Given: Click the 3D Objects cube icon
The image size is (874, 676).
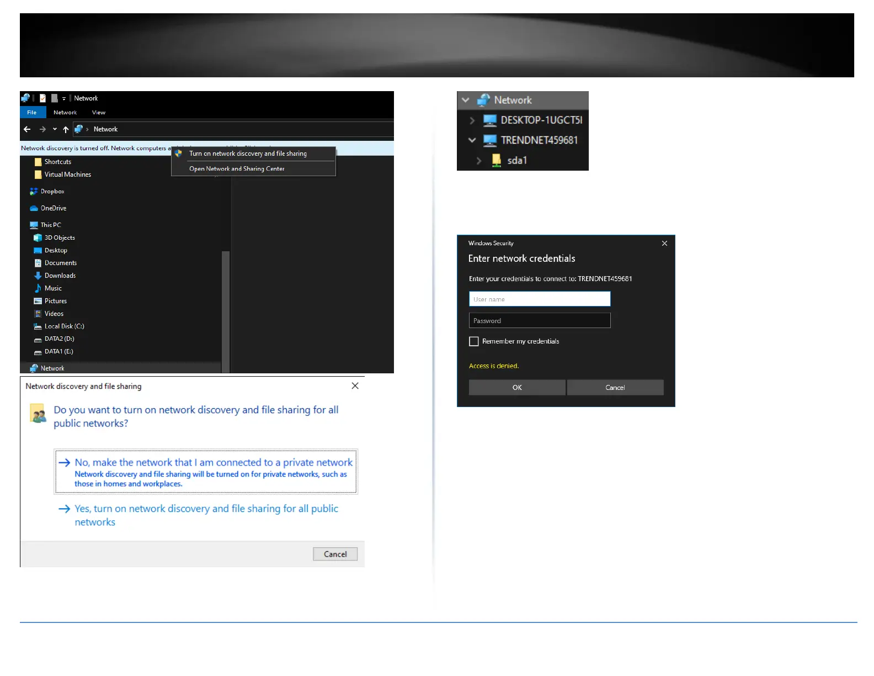Looking at the screenshot, I should click(x=38, y=237).
